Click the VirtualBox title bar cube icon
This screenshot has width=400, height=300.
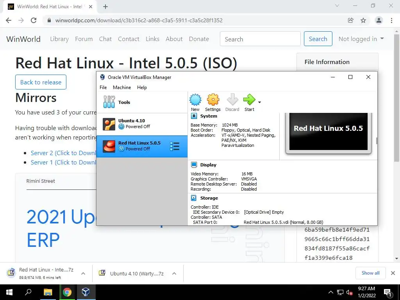[x=102, y=77]
